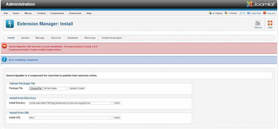Click the messages count icon
This screenshot has height=129, width=279.
pos(241,13)
